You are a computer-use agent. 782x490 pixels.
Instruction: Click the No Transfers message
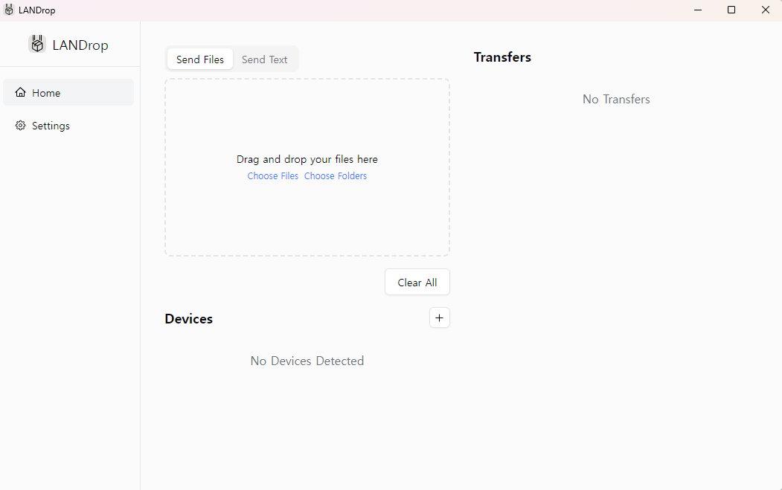[x=616, y=99]
